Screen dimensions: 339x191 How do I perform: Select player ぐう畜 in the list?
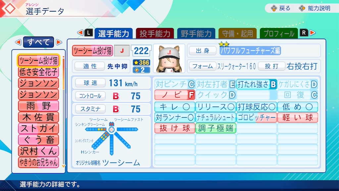(38, 140)
